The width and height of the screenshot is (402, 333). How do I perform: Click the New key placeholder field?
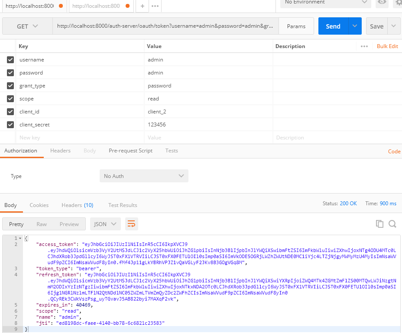80,138
